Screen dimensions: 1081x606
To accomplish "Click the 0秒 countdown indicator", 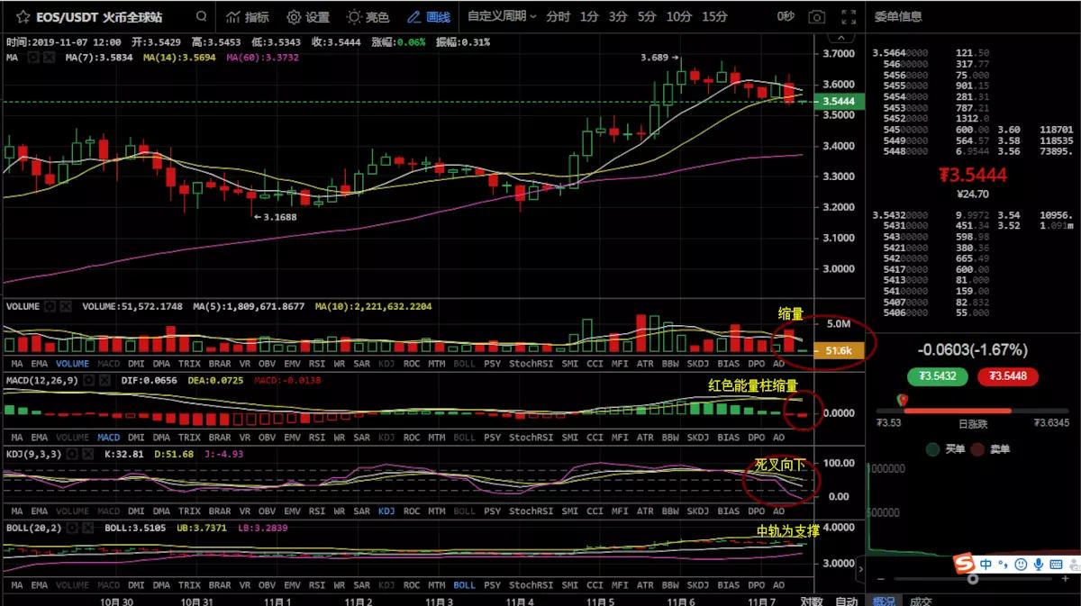I will 786,17.
